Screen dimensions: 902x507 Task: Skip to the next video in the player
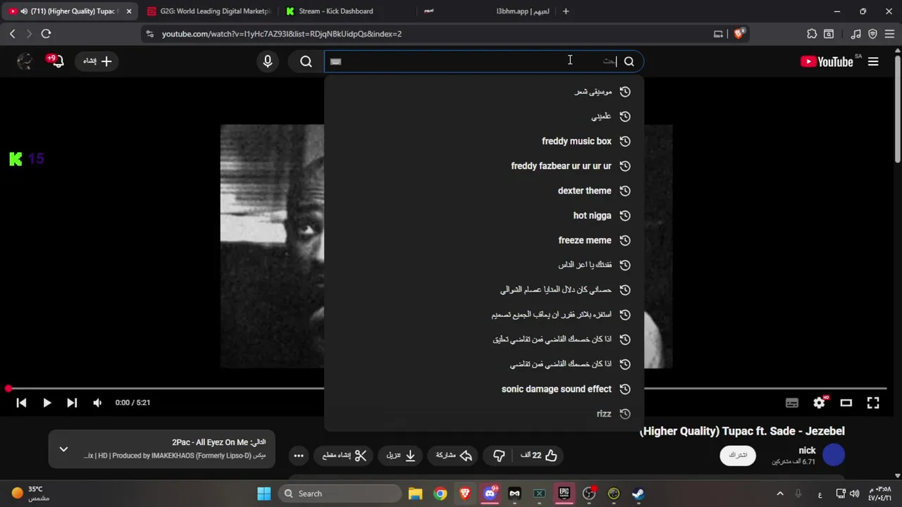coord(72,403)
